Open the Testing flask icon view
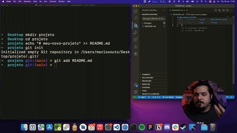 [x=136, y=47]
